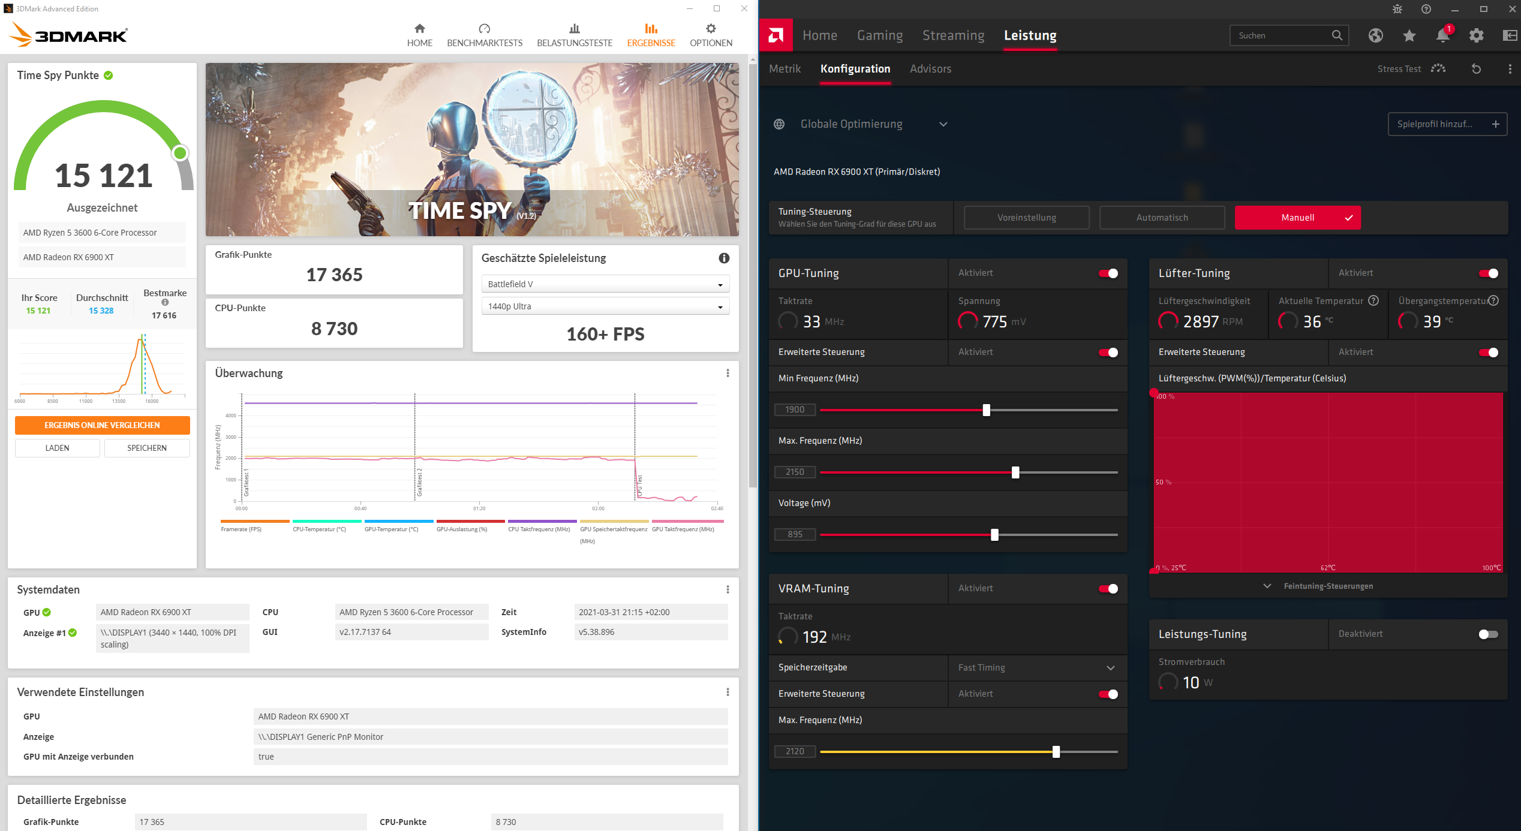Reset tuning with the undo arrow icon

1476,69
